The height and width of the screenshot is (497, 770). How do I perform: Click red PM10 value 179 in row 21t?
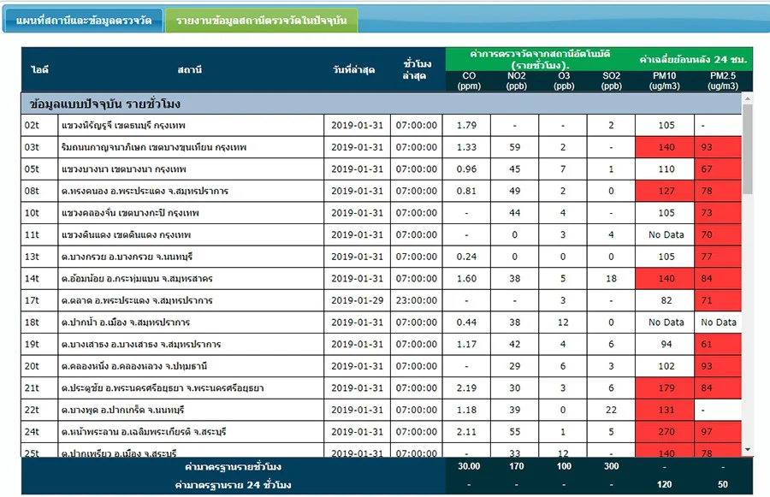pos(665,388)
